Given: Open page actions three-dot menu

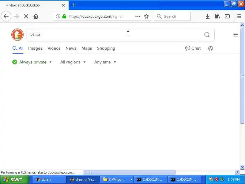Looking at the screenshot, I should point(138,16).
